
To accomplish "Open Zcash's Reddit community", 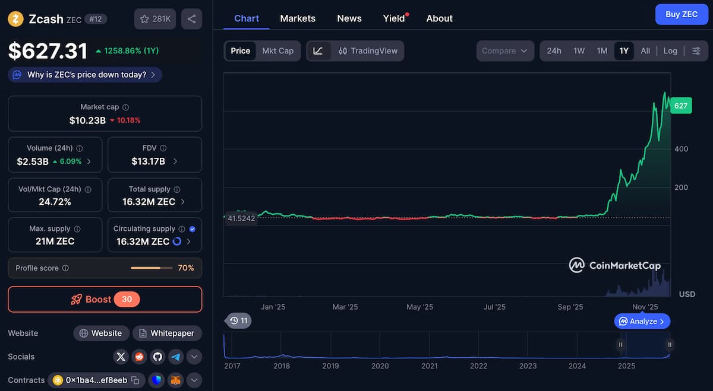I will [138, 357].
